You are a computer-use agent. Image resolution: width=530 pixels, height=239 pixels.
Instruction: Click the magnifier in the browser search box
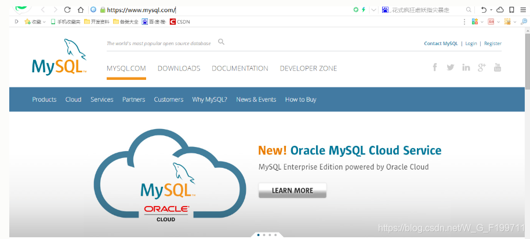(x=469, y=10)
